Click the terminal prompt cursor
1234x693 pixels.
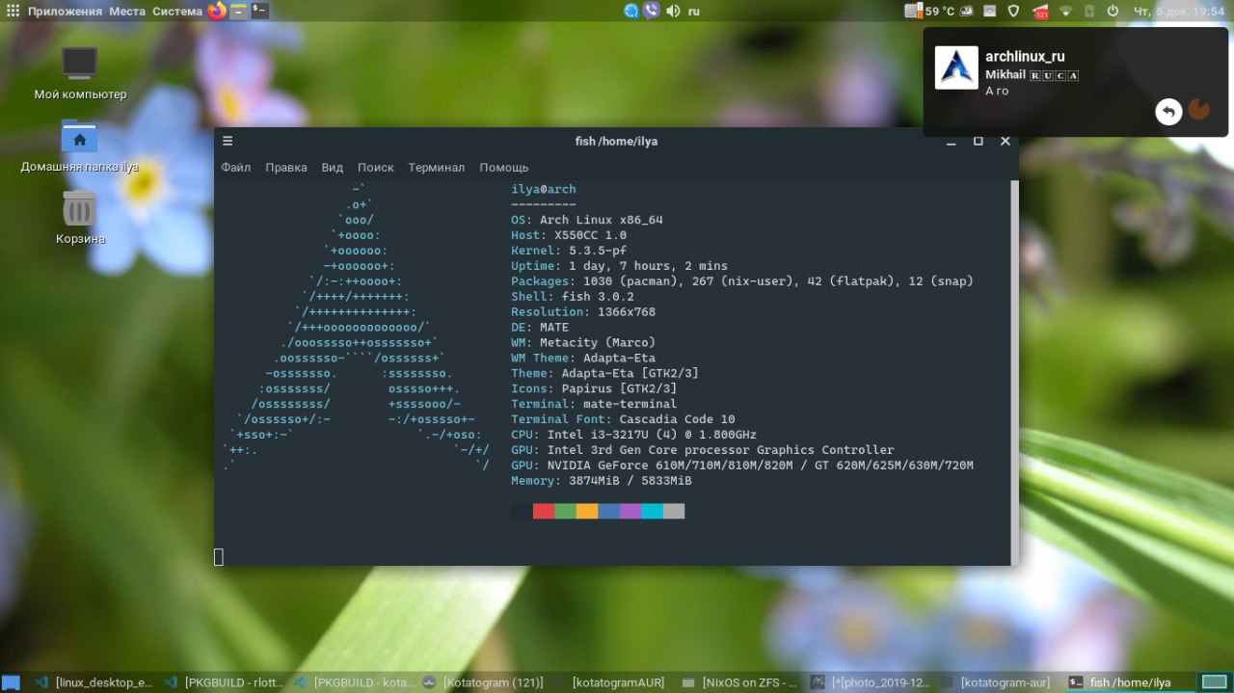click(219, 556)
